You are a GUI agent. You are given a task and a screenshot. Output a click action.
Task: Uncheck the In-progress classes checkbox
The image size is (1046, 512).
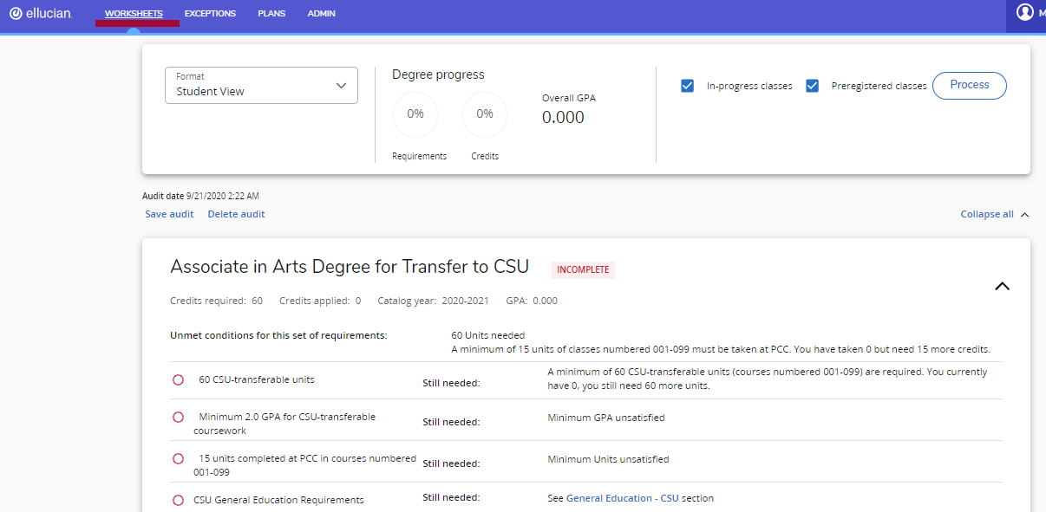[688, 86]
